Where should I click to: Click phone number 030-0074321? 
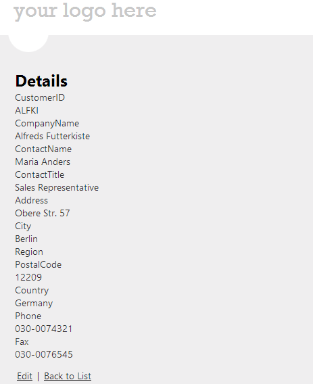coord(44,329)
